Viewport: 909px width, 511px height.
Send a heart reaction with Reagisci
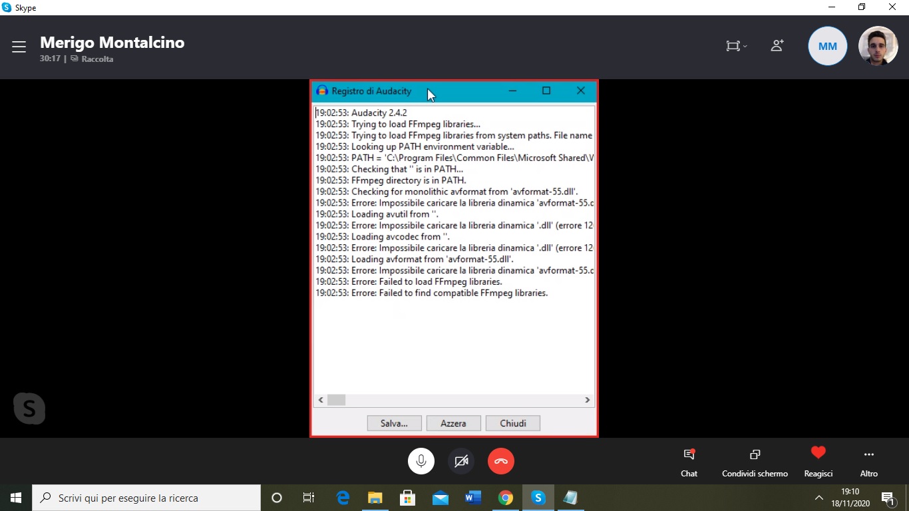pyautogui.click(x=818, y=461)
